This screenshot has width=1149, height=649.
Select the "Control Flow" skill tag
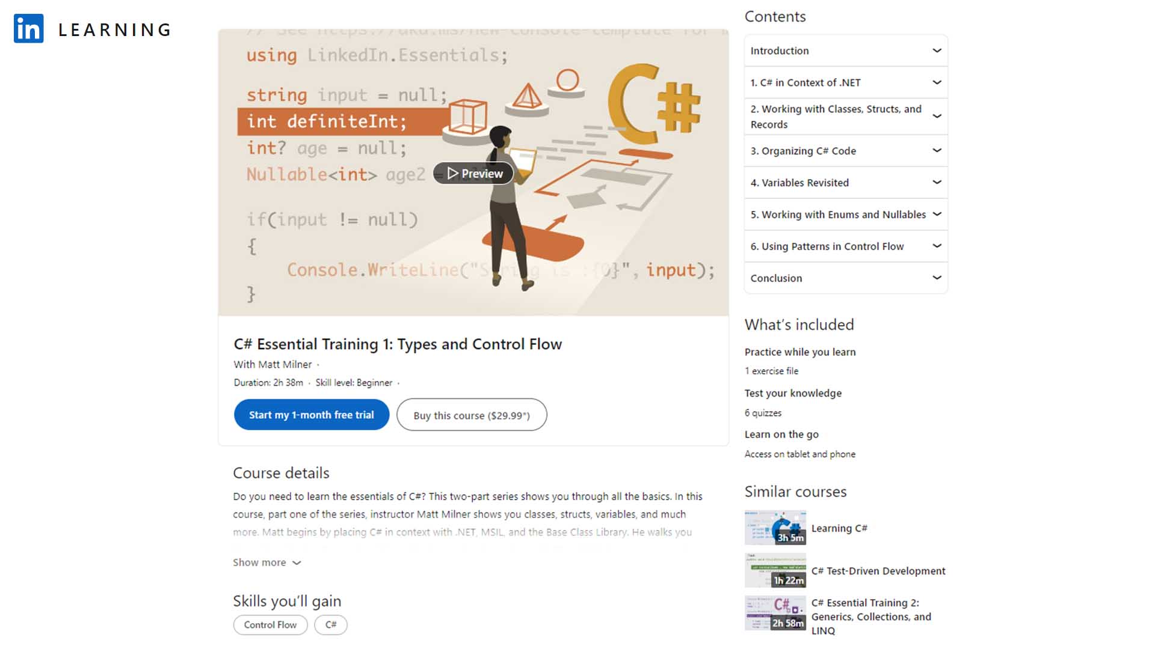[270, 625]
